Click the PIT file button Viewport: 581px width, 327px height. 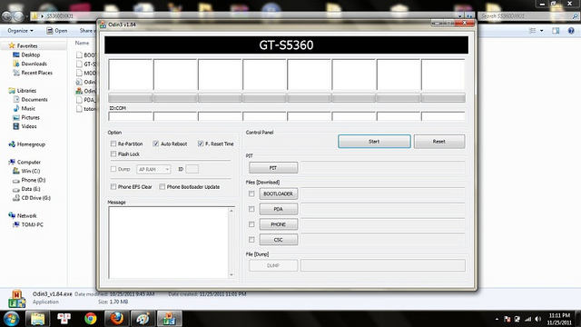pos(273,168)
